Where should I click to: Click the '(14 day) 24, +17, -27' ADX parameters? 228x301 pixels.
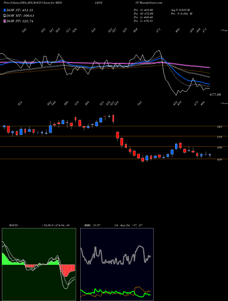128,225
